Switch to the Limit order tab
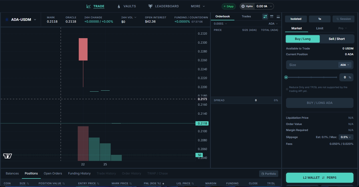The image size is (359, 187). point(320,28)
